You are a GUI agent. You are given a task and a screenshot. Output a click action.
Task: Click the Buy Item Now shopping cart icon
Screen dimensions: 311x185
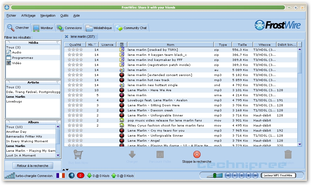click(x=78, y=155)
